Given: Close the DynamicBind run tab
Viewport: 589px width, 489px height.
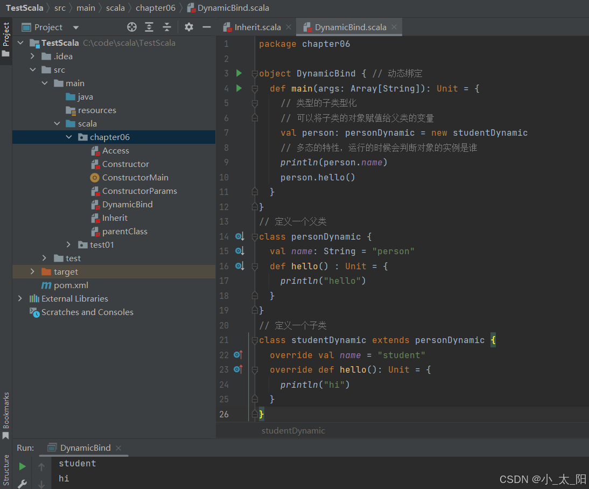Looking at the screenshot, I should (118, 448).
